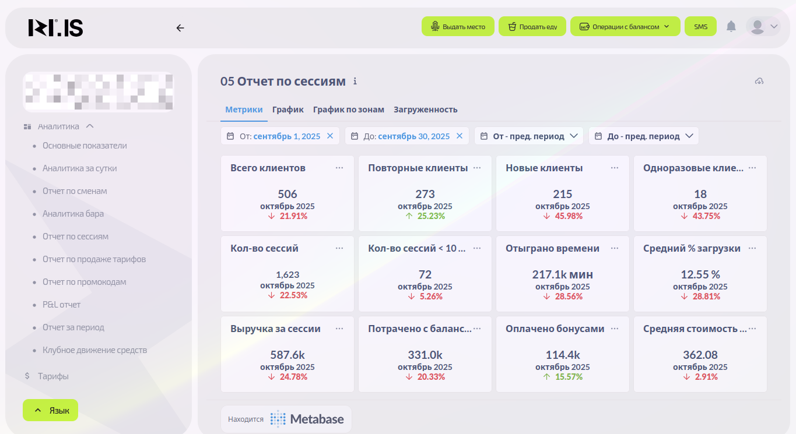The height and width of the screenshot is (434, 796).
Task: Open options menu on 'Новые клиенты' card
Action: [615, 168]
